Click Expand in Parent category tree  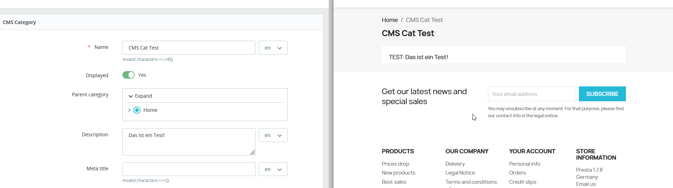[x=140, y=96]
